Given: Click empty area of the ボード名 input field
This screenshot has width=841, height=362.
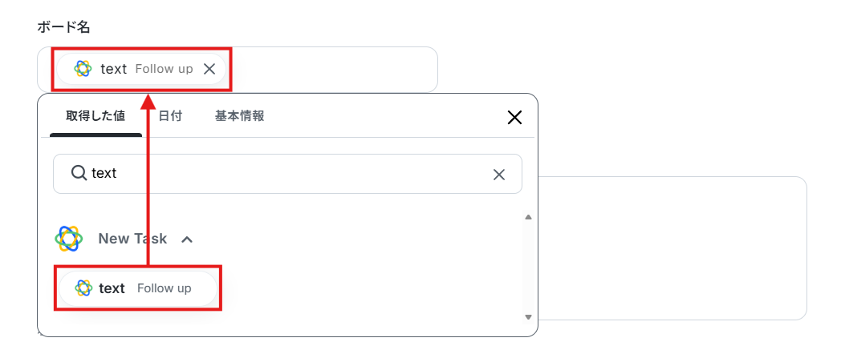Looking at the screenshot, I should click(332, 69).
